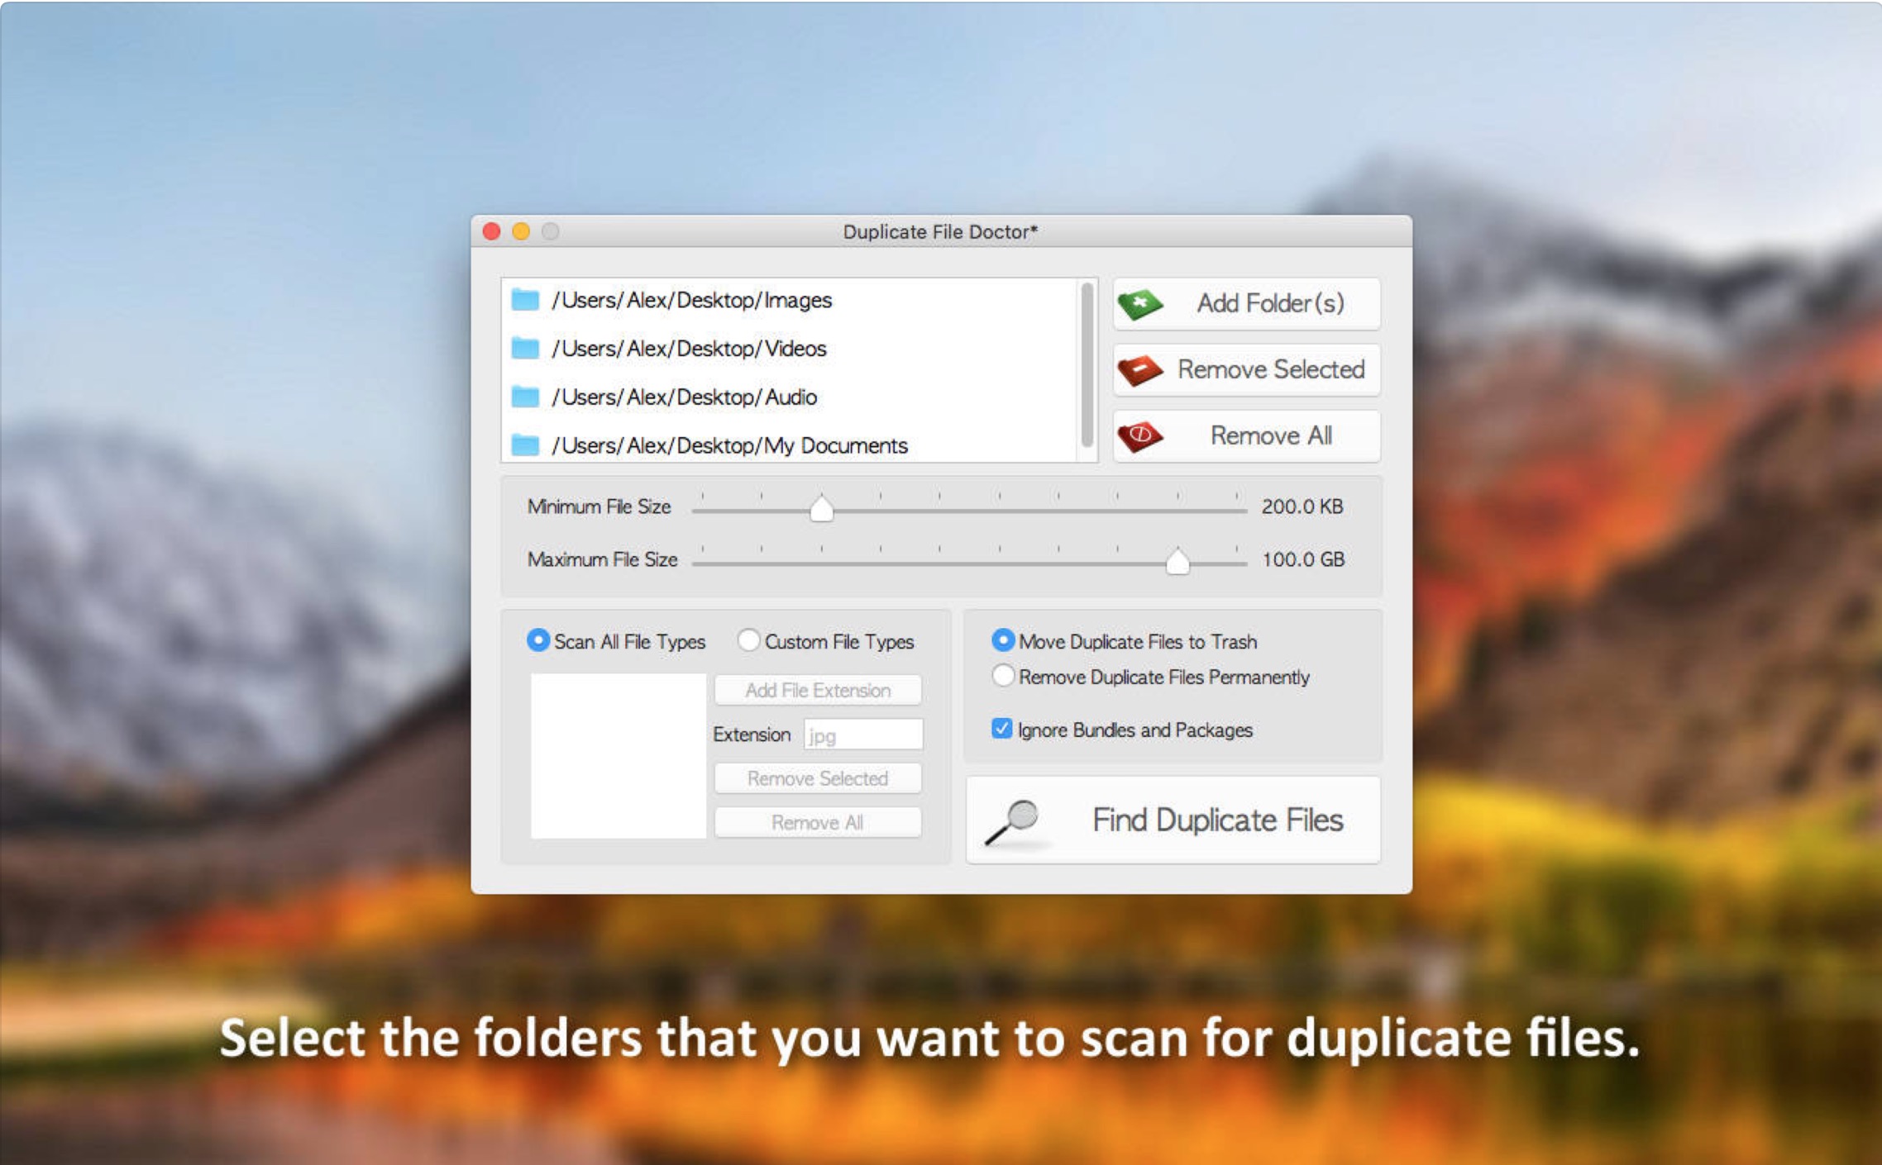Enable Move Duplicate Files to Trash
The image size is (1882, 1165).
pos(1002,640)
